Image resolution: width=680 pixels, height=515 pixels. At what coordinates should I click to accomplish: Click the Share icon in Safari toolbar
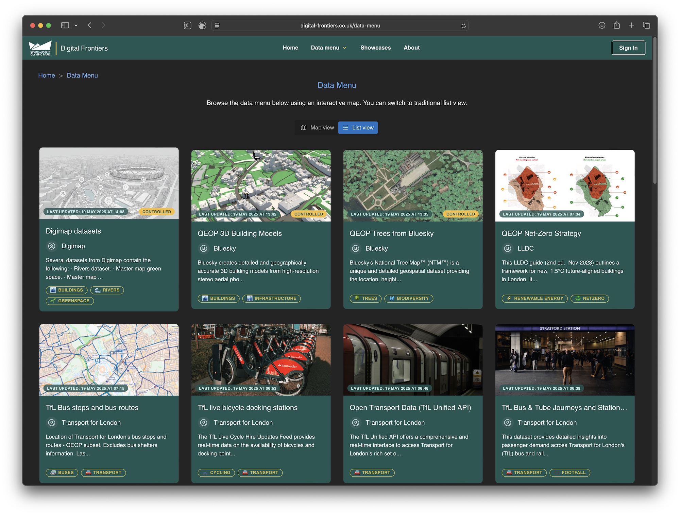pyautogui.click(x=617, y=25)
